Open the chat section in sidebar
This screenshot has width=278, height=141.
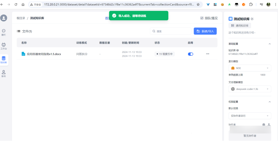4,32
